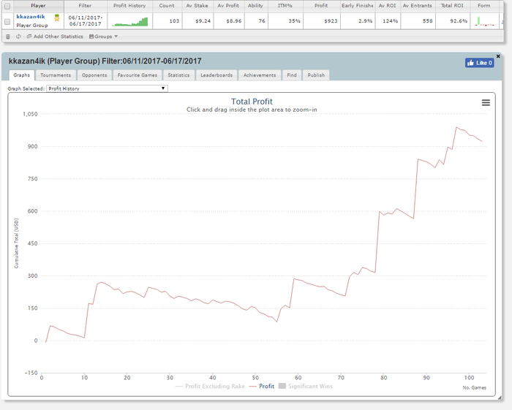Sort by the Player column header
The width and height of the screenshot is (512, 410).
pyautogui.click(x=38, y=6)
